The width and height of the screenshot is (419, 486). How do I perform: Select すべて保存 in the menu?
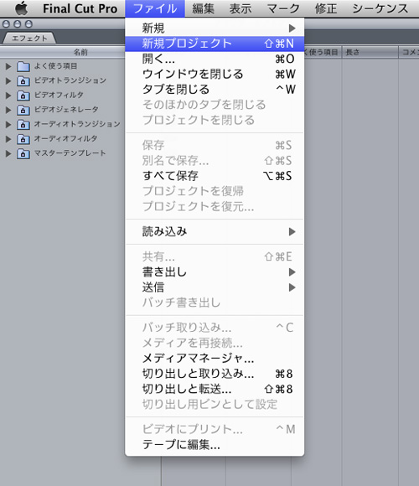[x=215, y=176]
